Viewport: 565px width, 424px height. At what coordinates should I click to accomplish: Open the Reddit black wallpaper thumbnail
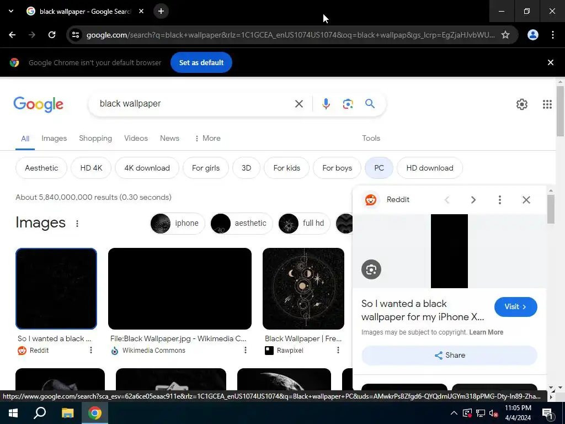point(56,288)
